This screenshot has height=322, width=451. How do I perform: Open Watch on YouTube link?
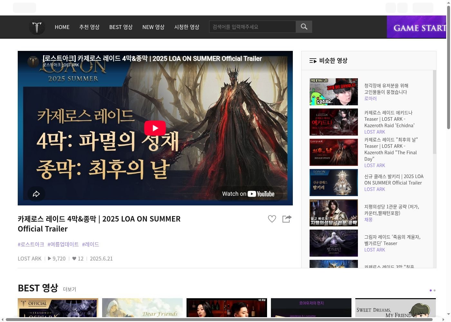pos(248,194)
